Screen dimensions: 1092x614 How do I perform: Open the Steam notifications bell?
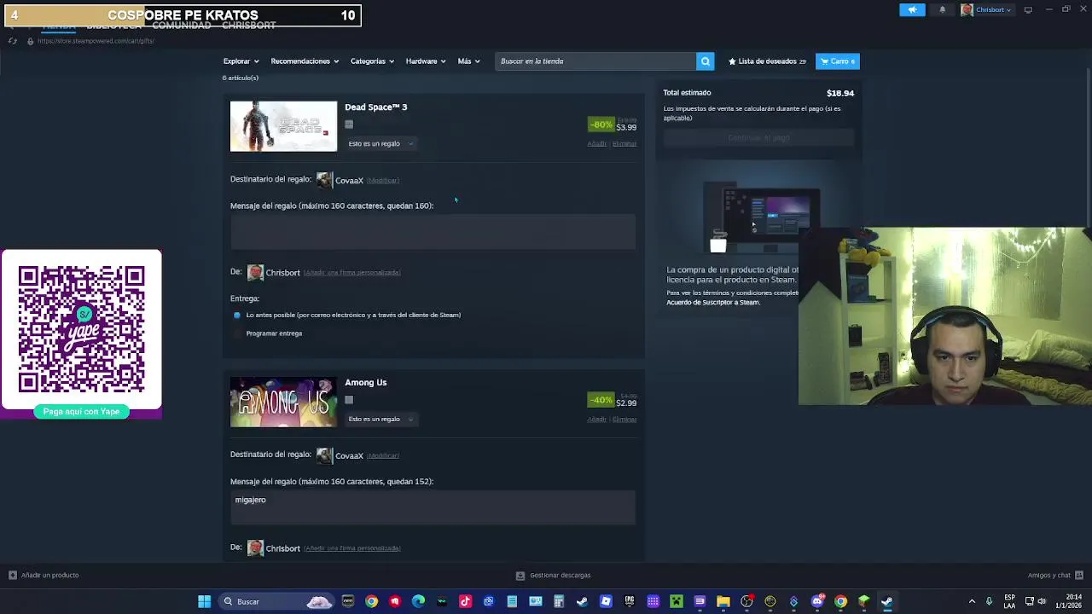942,9
